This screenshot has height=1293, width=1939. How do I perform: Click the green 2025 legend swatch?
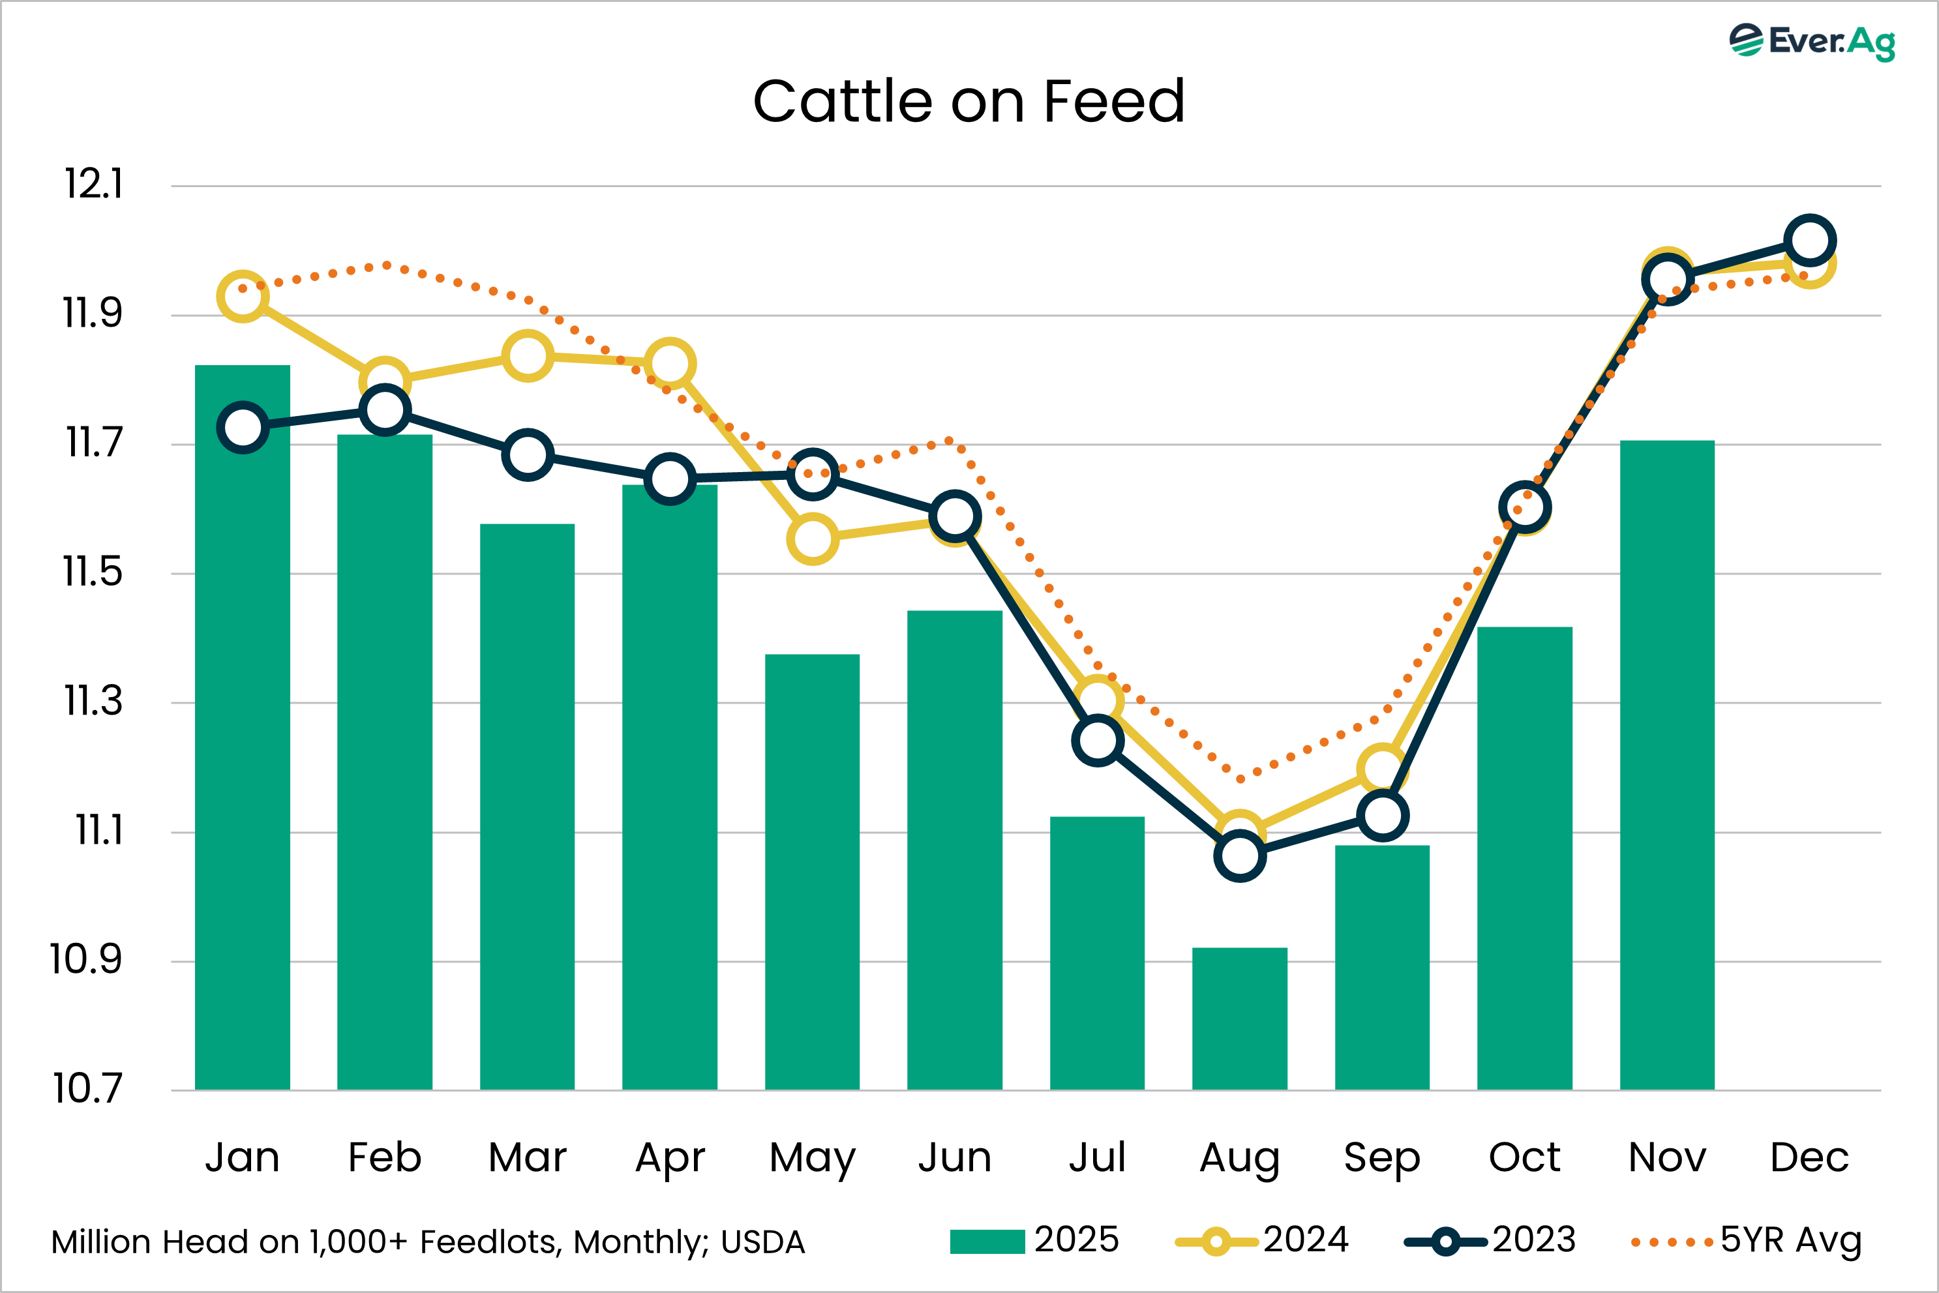(986, 1241)
